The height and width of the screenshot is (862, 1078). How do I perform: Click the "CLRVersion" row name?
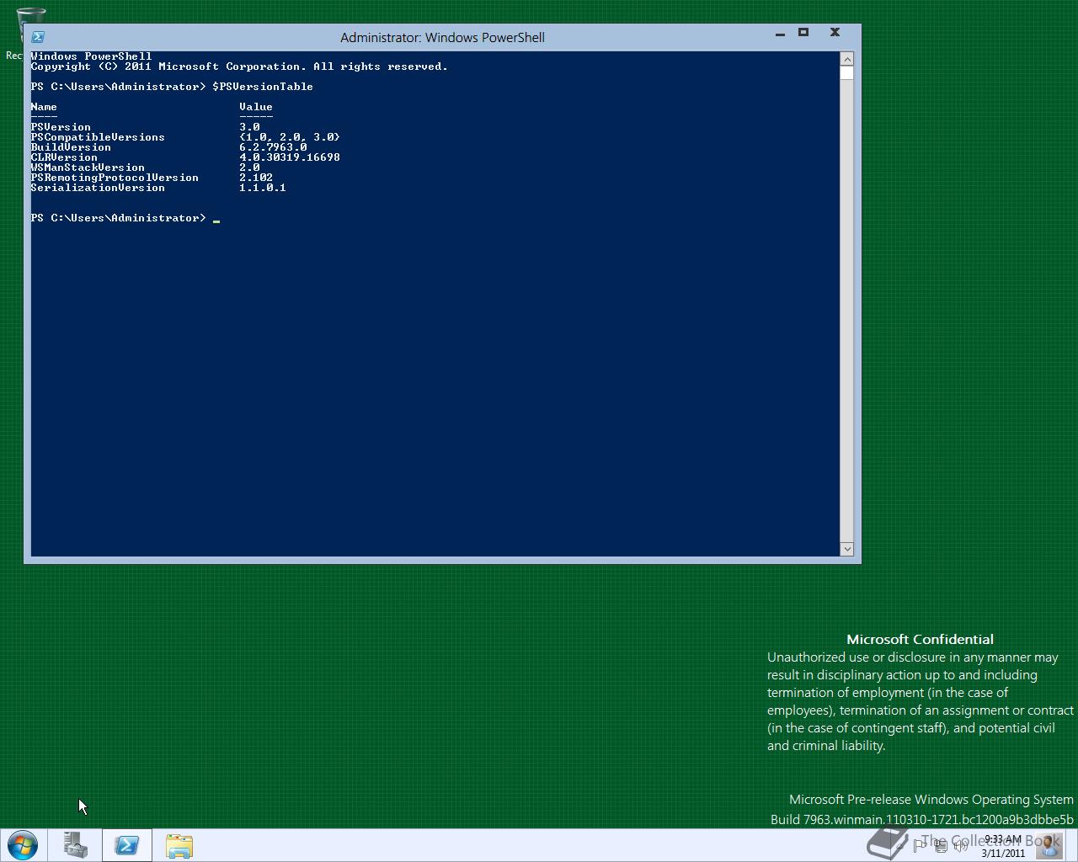pyautogui.click(x=64, y=157)
